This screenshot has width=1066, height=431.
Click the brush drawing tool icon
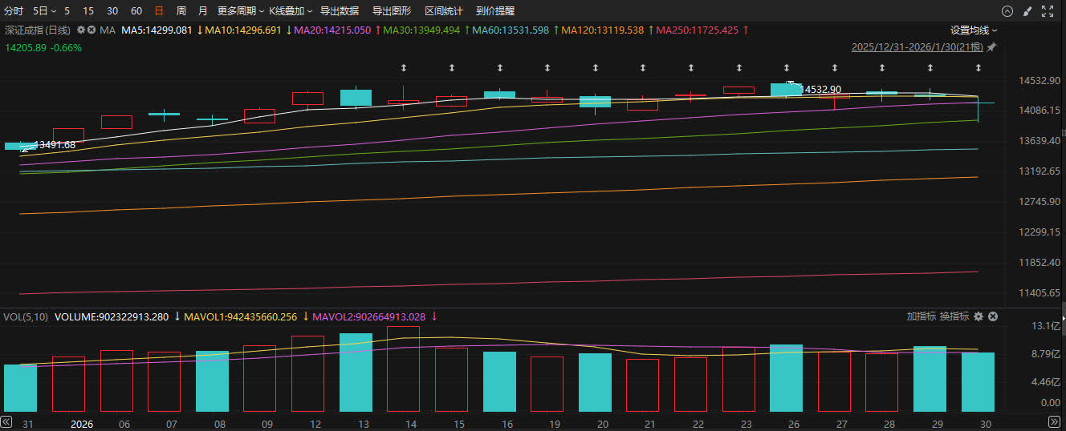coord(1027,11)
